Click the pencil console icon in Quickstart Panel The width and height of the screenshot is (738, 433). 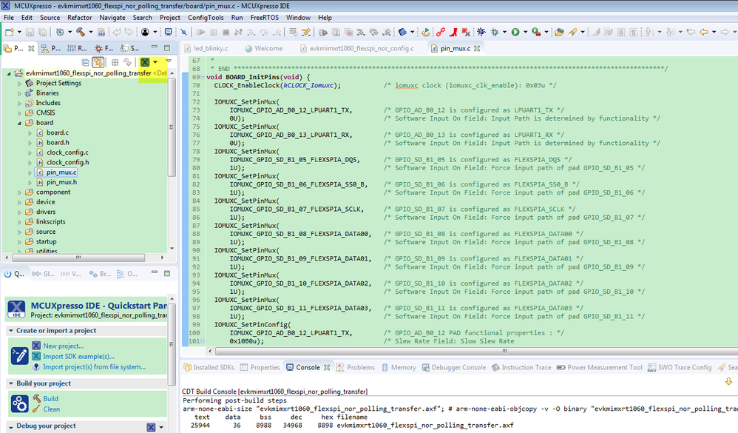point(19,357)
